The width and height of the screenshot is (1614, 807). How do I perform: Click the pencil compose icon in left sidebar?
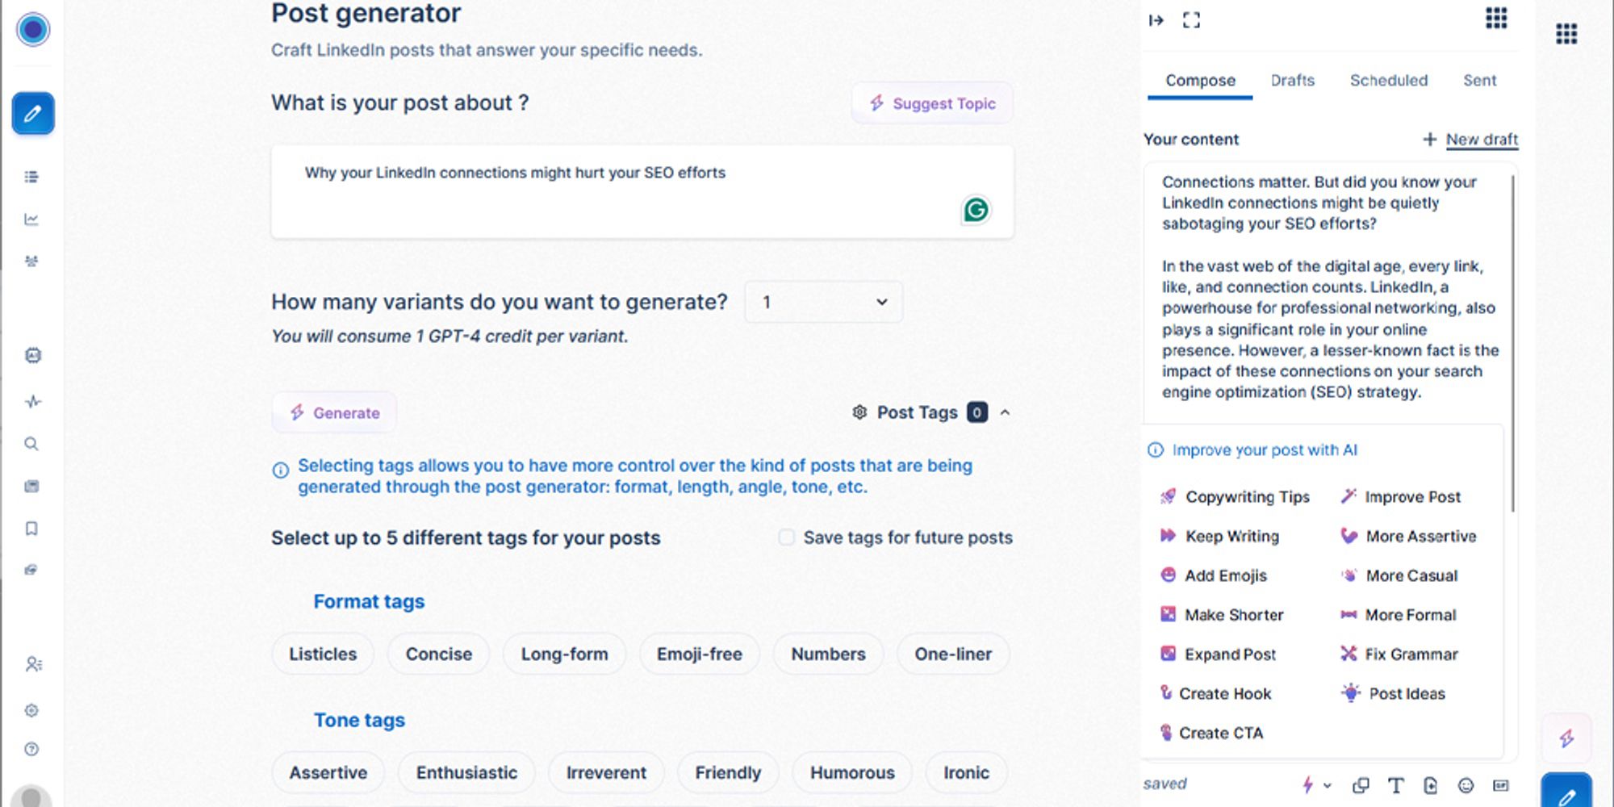pyautogui.click(x=33, y=114)
